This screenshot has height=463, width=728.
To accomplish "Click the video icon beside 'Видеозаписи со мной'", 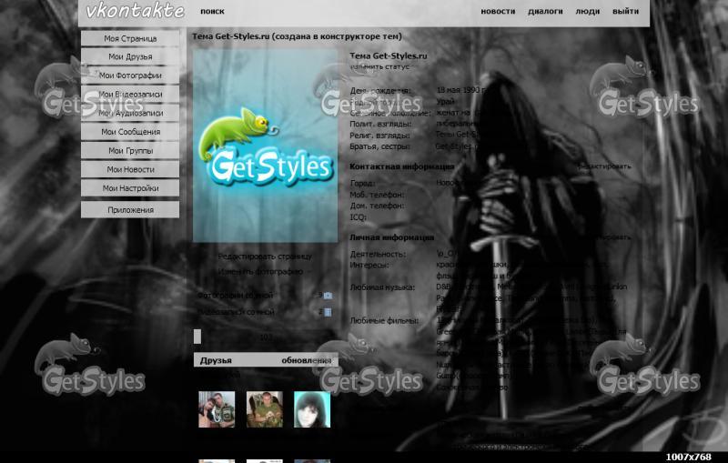I will click(328, 312).
